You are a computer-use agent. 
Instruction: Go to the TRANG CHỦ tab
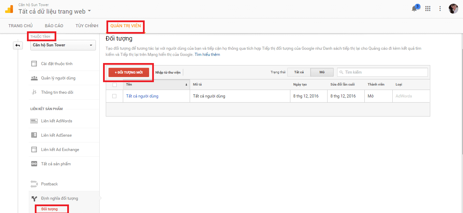[x=20, y=26]
